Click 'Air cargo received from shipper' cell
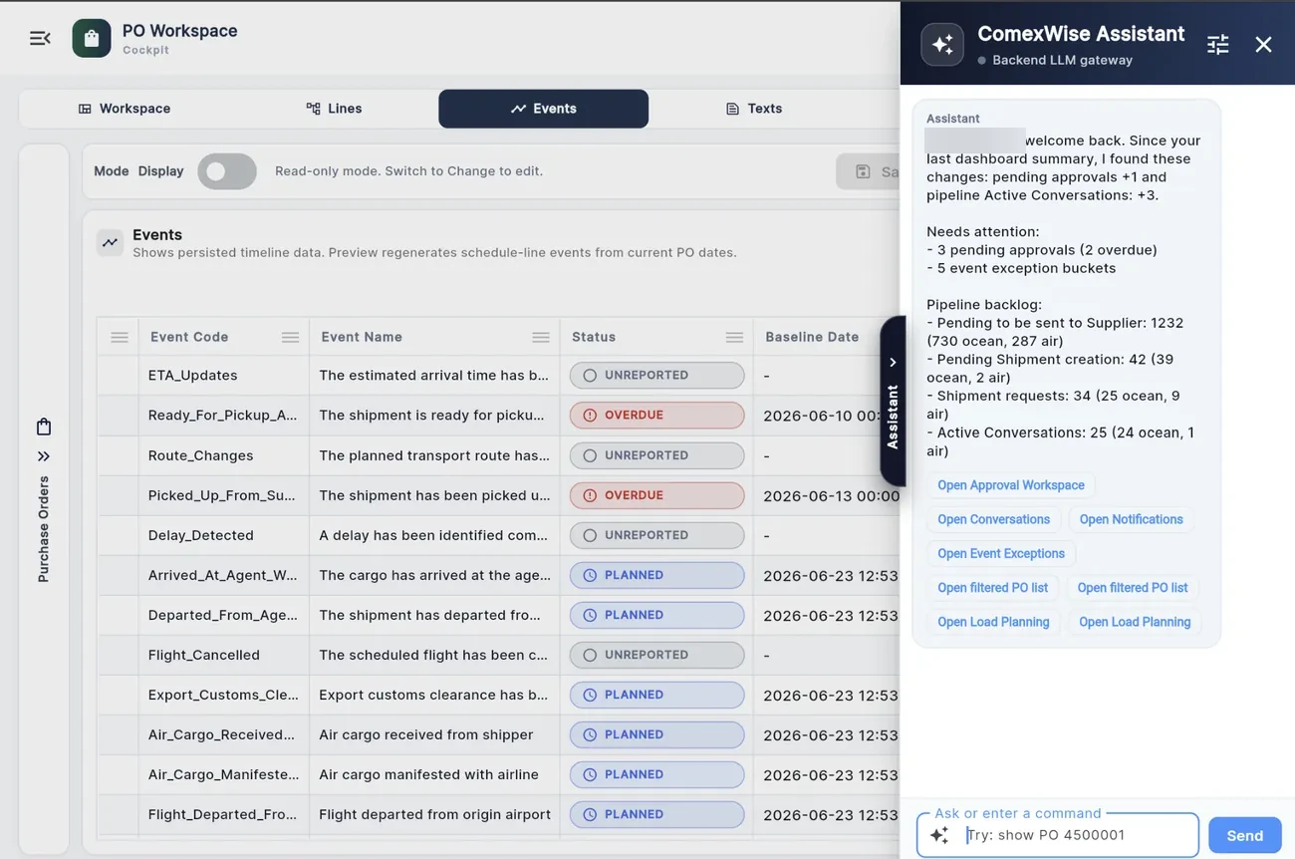The height and width of the screenshot is (859, 1295). point(434,734)
